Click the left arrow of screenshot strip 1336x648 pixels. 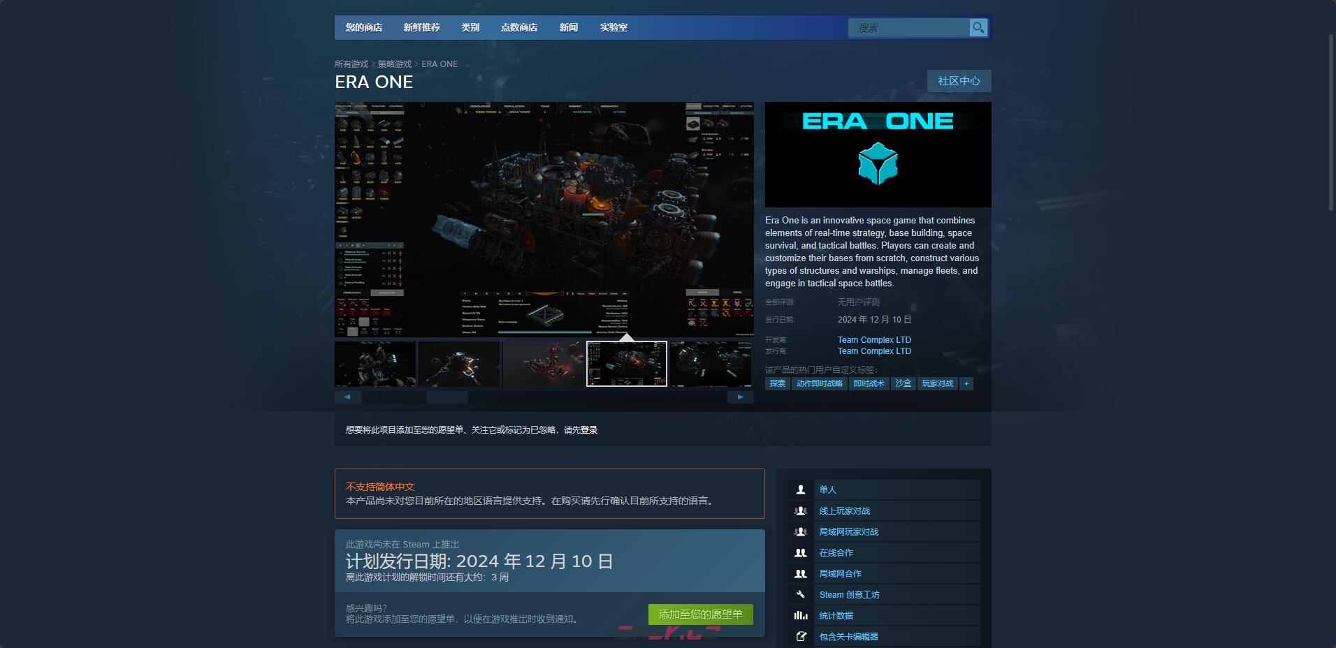coord(347,397)
